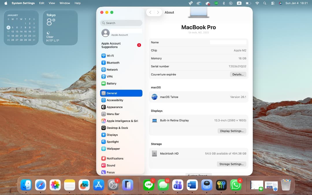
Task: Launch WhatsApp from the Dock
Action: pos(236,185)
